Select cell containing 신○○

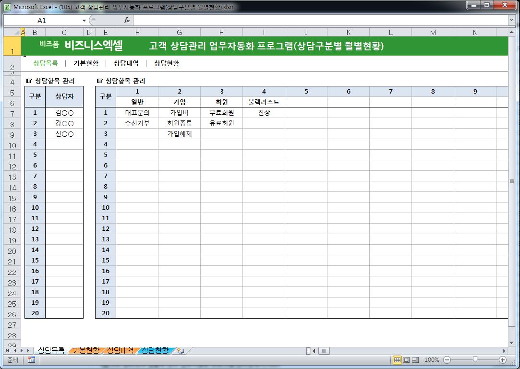click(x=64, y=134)
